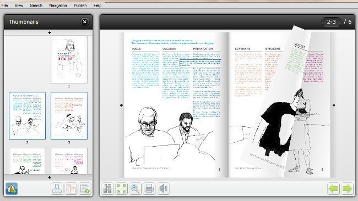Flip forward using arrow at right page edge

coord(334,105)
